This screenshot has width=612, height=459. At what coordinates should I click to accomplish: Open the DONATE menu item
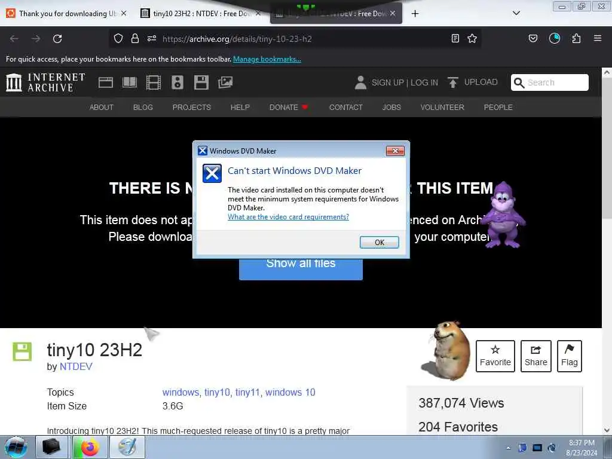(289, 108)
